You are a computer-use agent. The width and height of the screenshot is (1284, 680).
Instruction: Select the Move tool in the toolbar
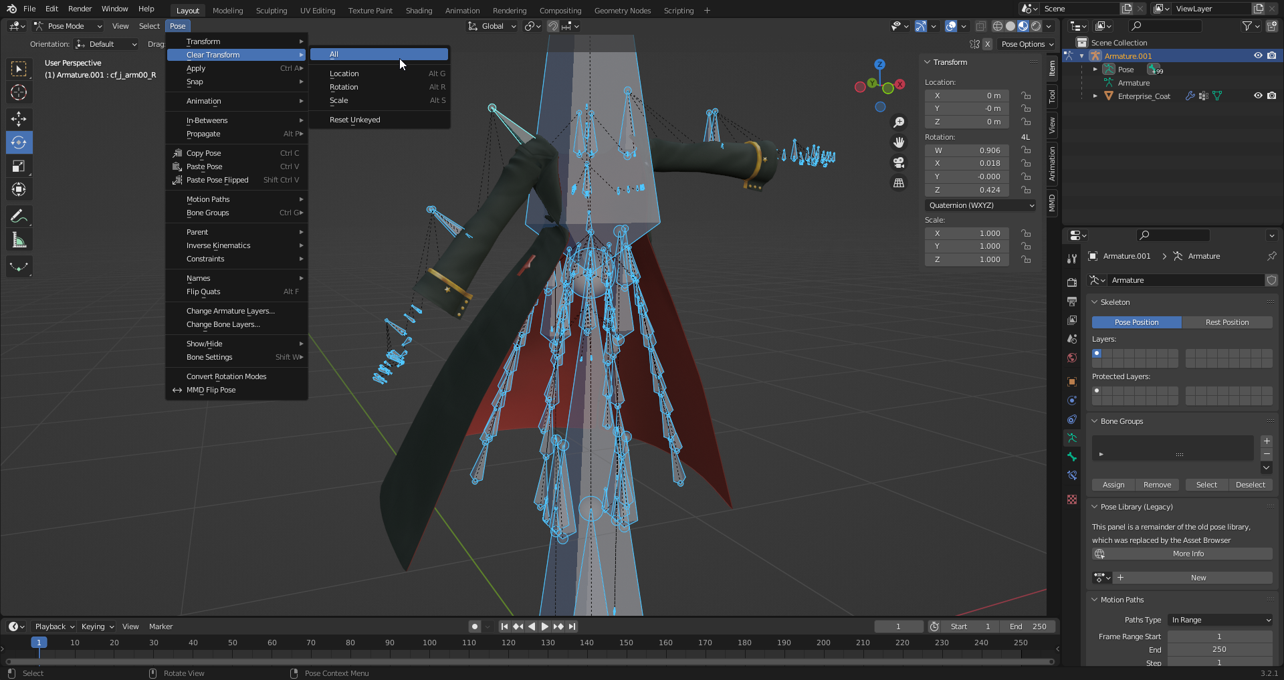(19, 119)
